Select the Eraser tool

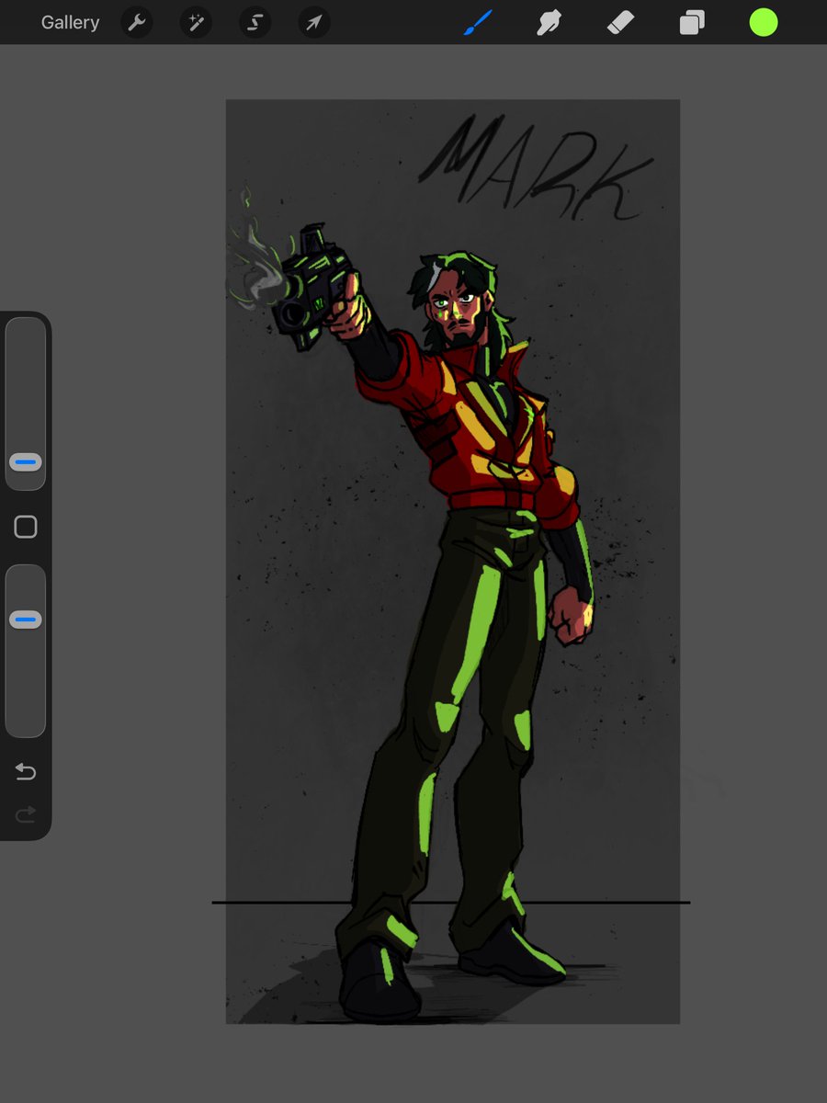[620, 22]
